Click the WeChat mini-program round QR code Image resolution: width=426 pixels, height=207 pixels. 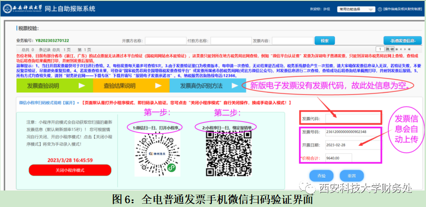[158, 154]
